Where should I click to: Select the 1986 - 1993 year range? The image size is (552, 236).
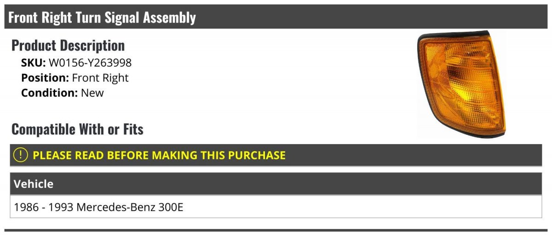point(44,207)
